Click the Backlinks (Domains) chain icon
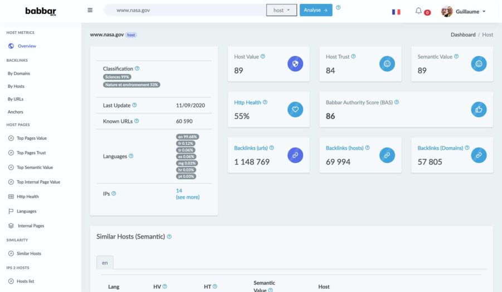Image resolution: width=502 pixels, height=292 pixels. point(479,155)
